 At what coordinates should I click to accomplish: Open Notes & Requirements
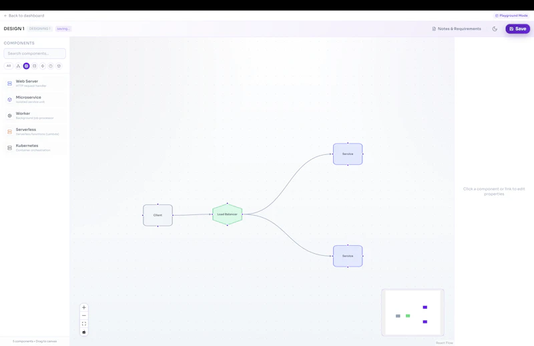click(x=457, y=29)
